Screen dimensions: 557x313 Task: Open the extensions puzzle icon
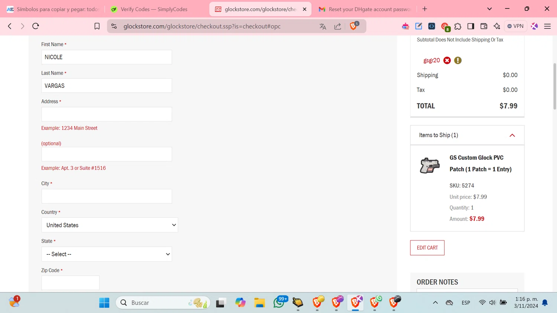tap(458, 26)
